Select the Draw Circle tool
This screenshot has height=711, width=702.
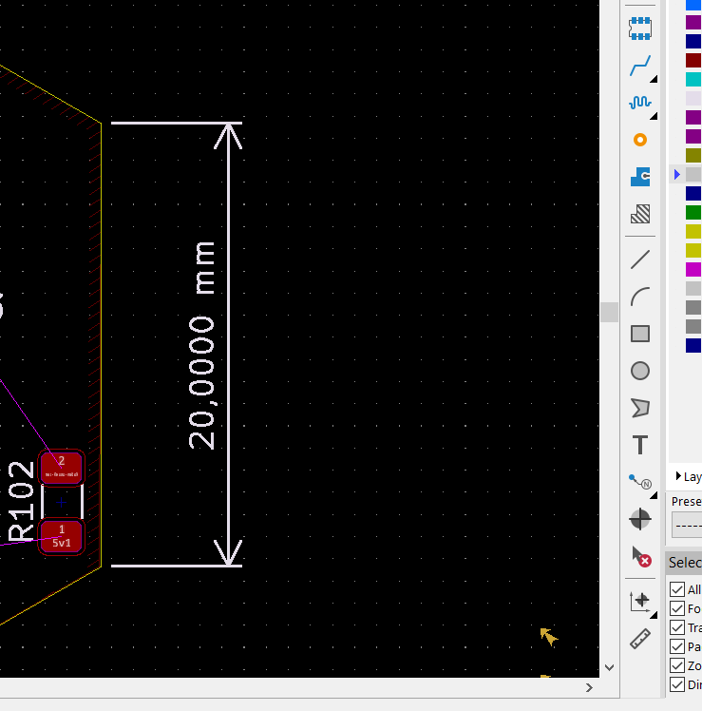(x=640, y=371)
